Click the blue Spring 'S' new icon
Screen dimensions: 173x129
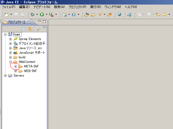coord(74,15)
